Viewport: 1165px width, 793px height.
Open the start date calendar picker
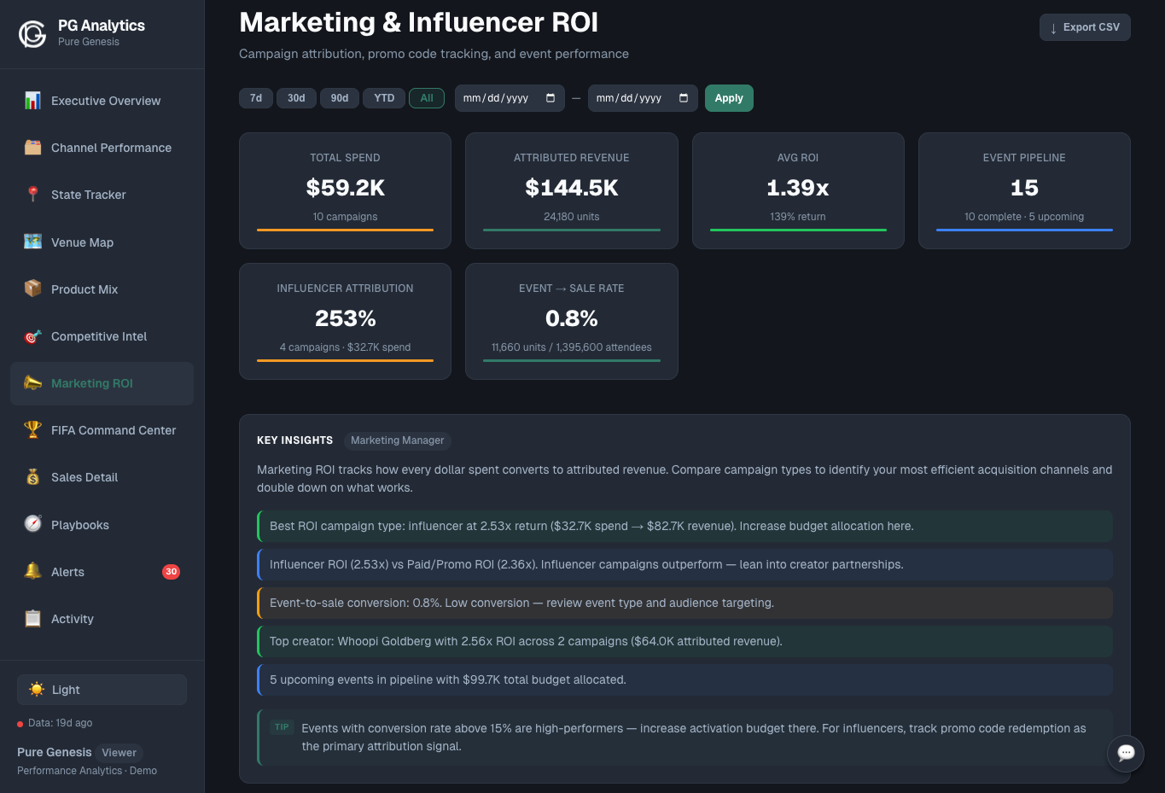click(551, 97)
